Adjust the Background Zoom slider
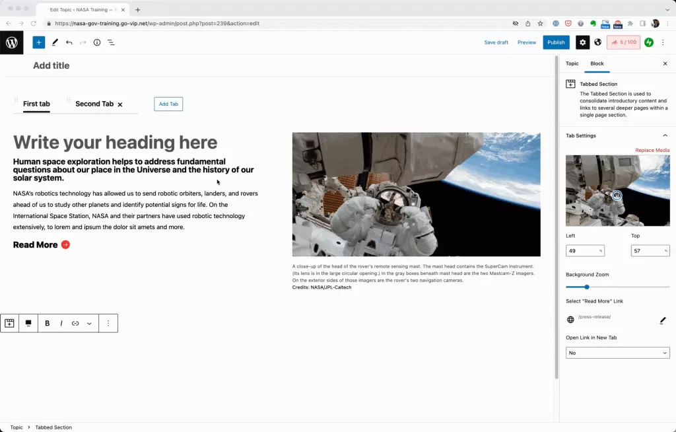 [587, 287]
